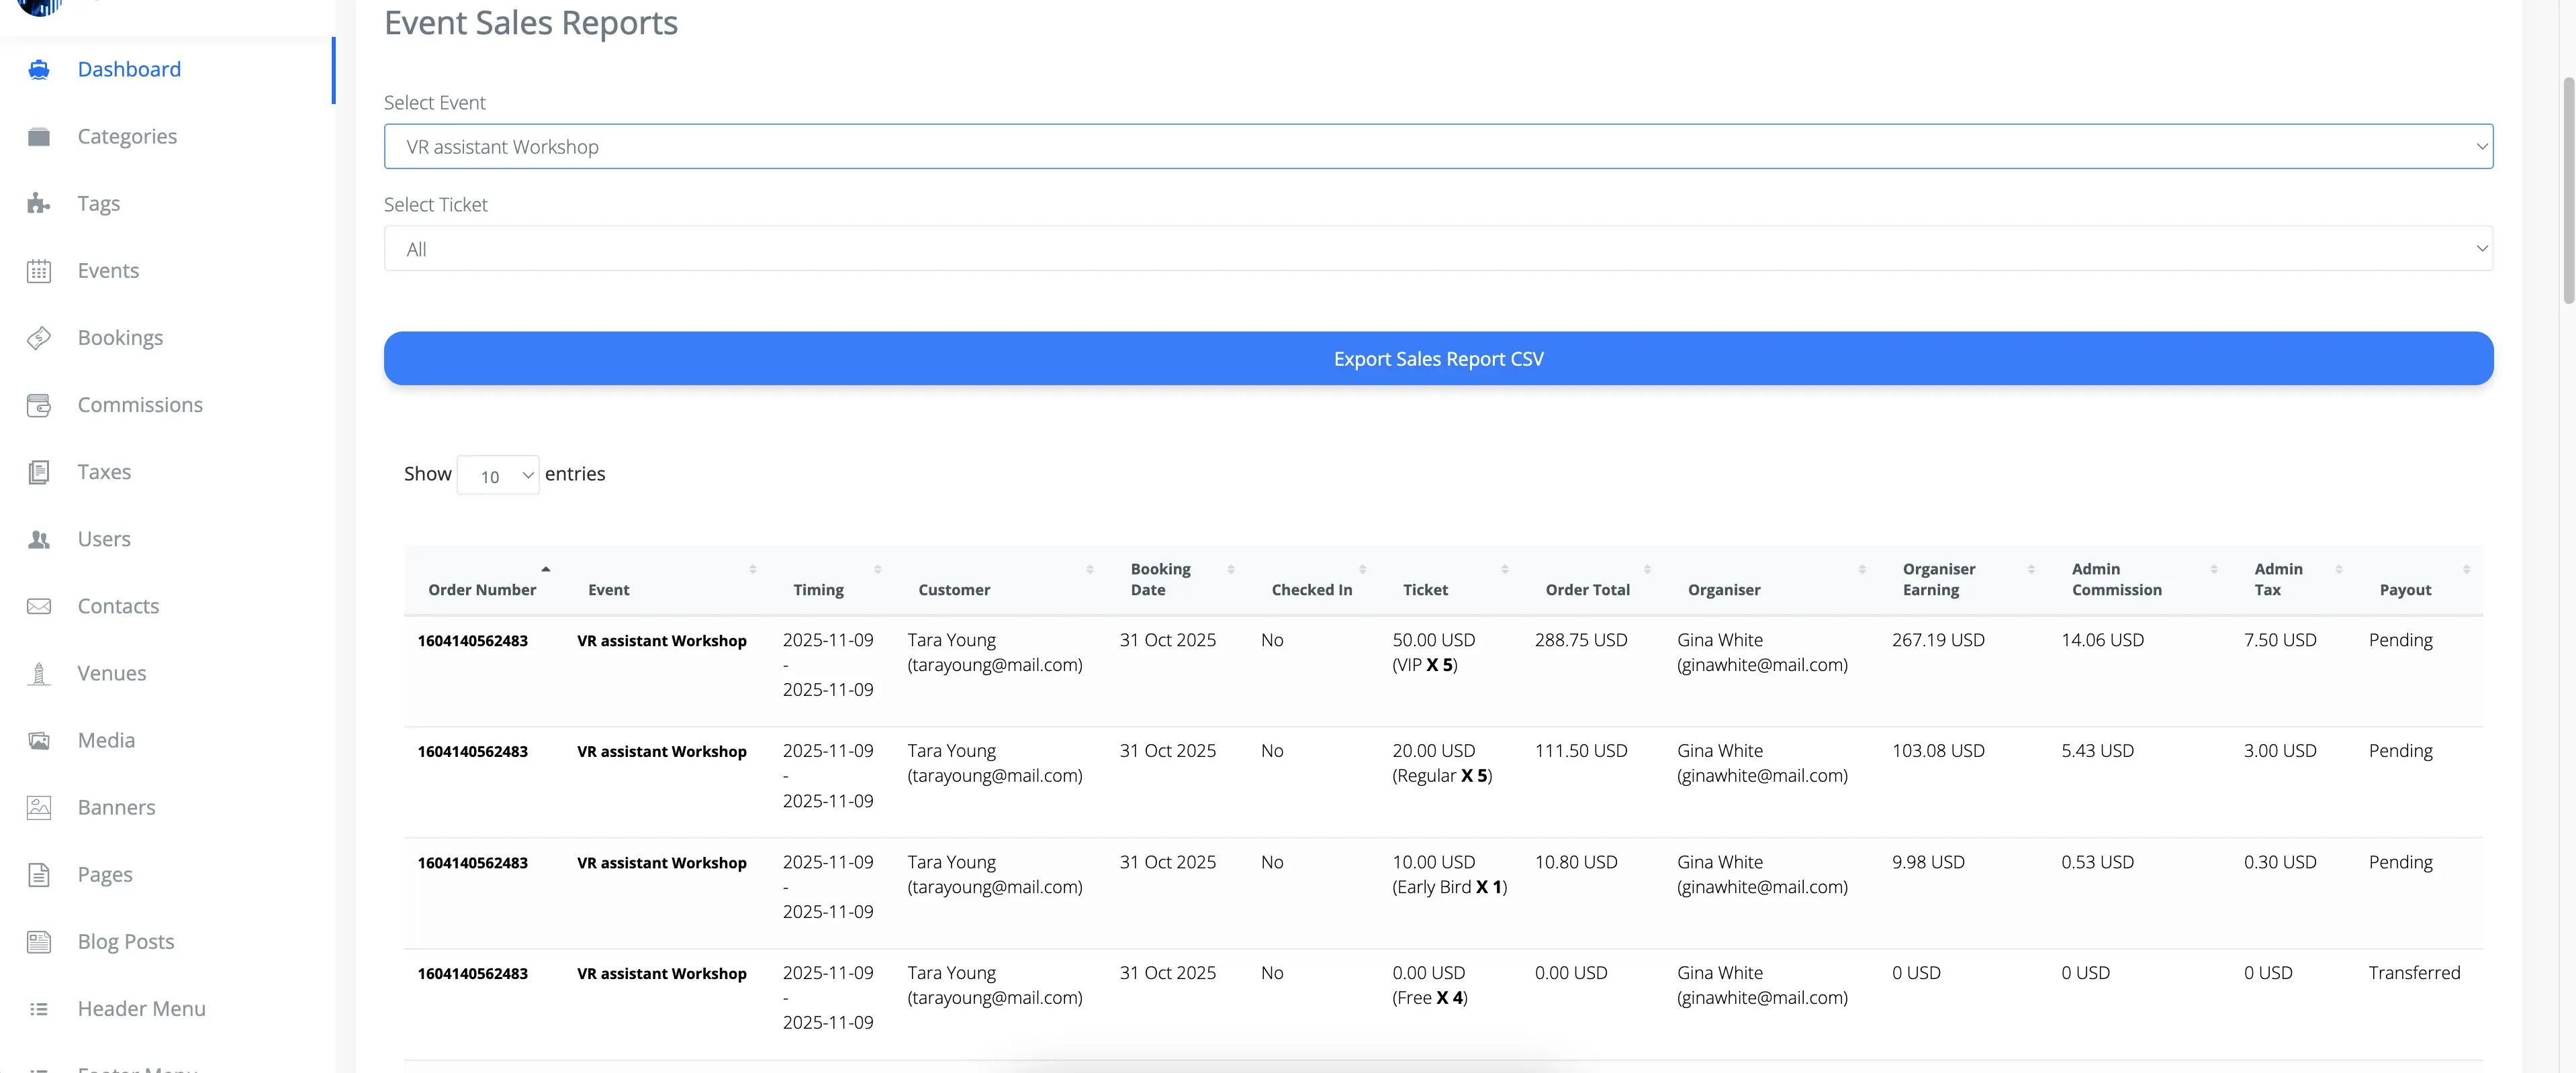Open Events using the calendar icon

coord(38,270)
